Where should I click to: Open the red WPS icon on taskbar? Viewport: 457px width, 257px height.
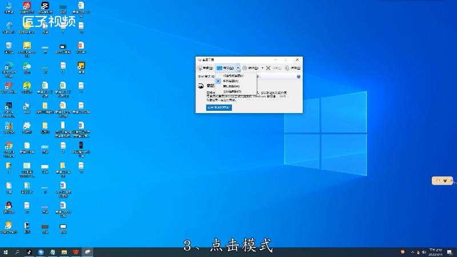pos(75,252)
